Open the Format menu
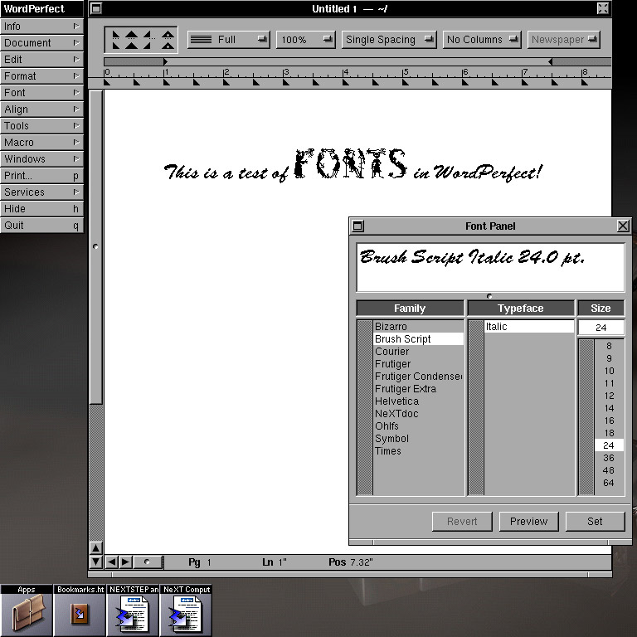Image resolution: width=637 pixels, height=637 pixels. point(41,76)
